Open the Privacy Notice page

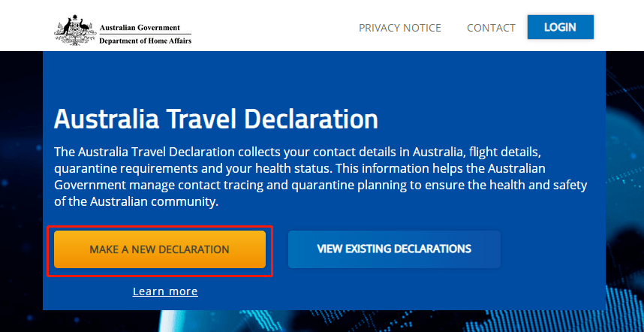pyautogui.click(x=400, y=28)
